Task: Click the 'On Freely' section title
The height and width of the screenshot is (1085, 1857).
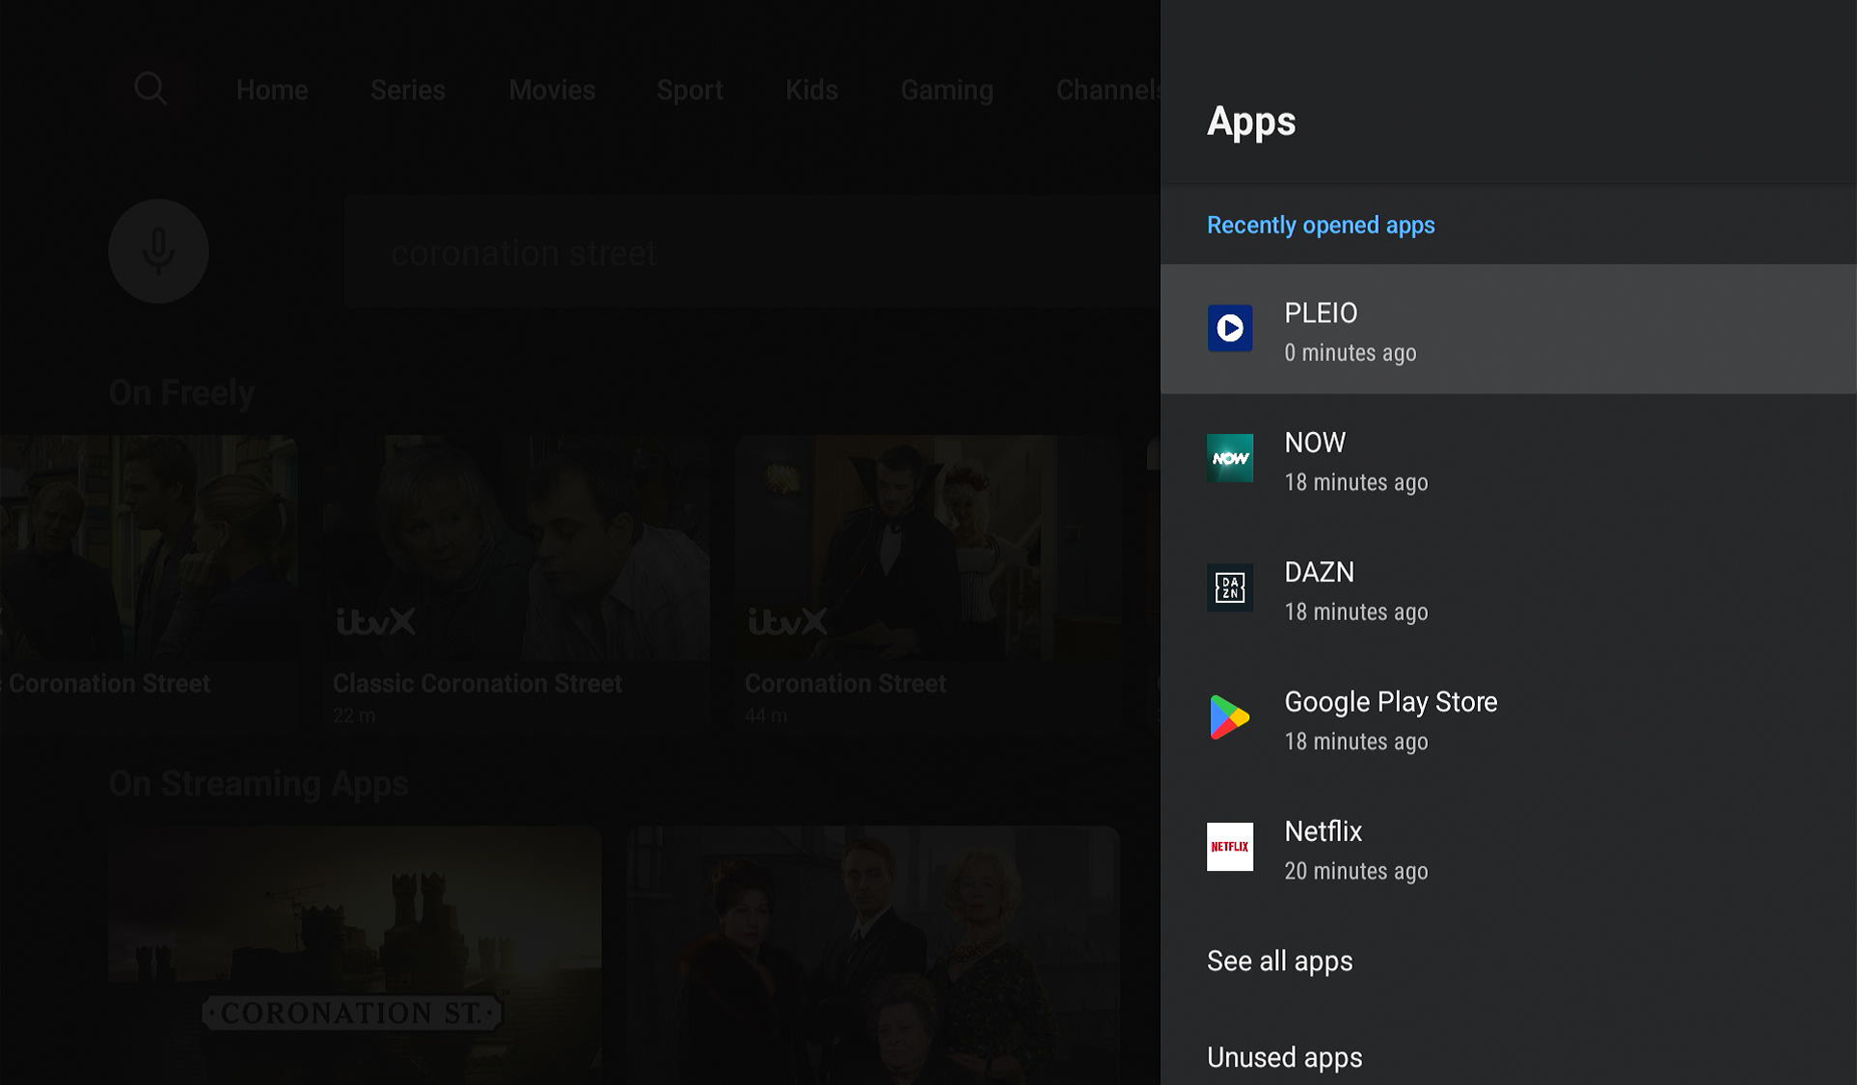Action: click(181, 393)
